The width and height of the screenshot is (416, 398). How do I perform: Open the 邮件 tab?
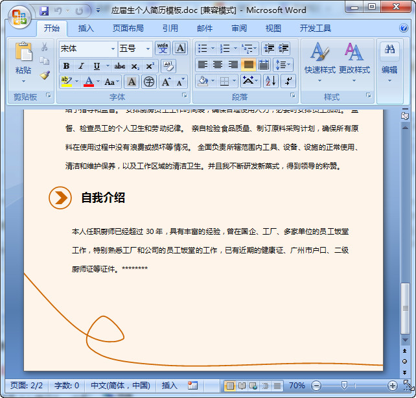click(x=205, y=28)
